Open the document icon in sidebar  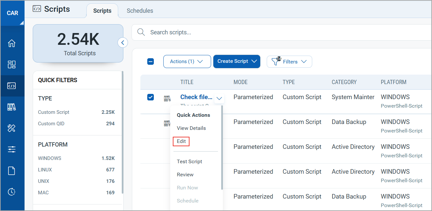pyautogui.click(x=12, y=171)
